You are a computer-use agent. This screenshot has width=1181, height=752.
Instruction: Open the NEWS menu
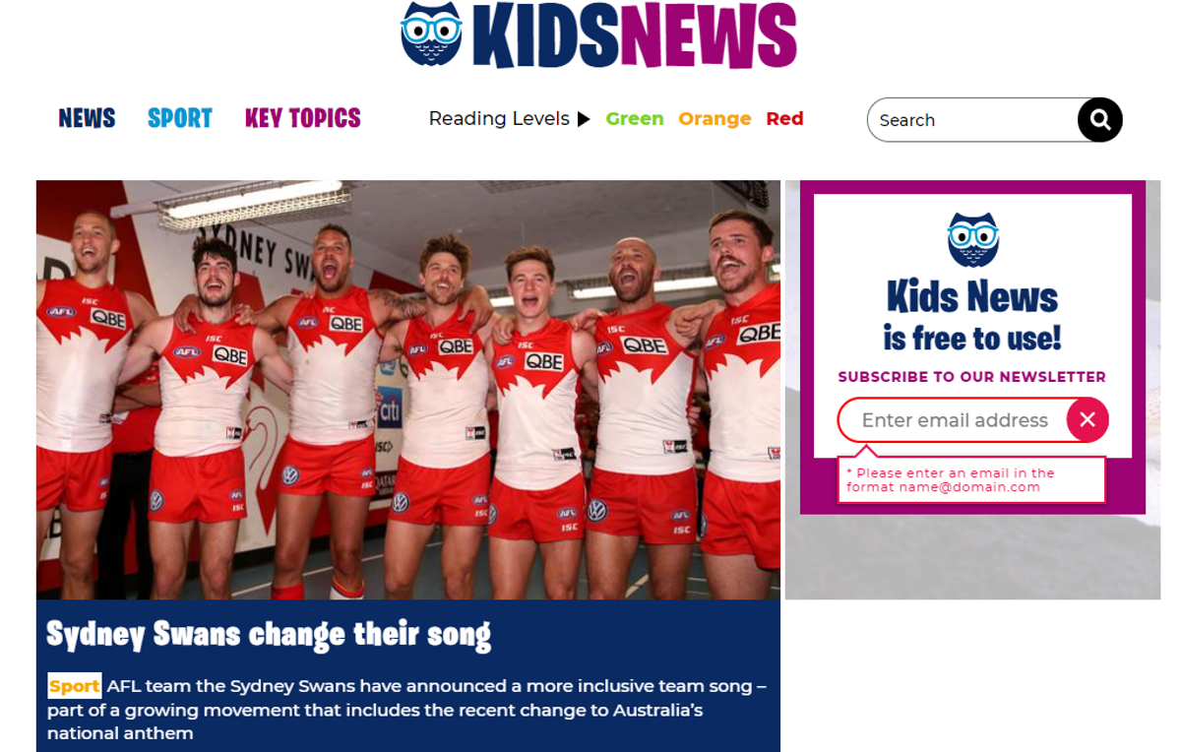click(x=87, y=118)
